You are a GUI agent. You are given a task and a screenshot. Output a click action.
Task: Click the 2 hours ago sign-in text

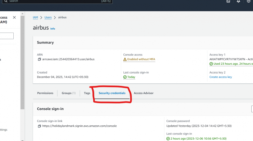pos(198,139)
